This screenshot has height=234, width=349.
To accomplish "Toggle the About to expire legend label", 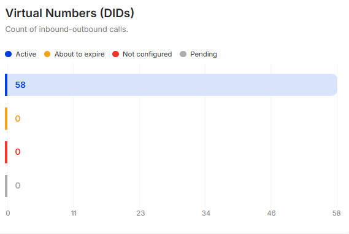I will 80,54.
